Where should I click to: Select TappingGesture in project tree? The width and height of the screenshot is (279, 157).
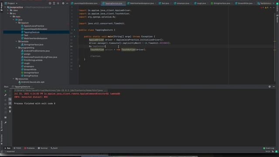[32, 32]
